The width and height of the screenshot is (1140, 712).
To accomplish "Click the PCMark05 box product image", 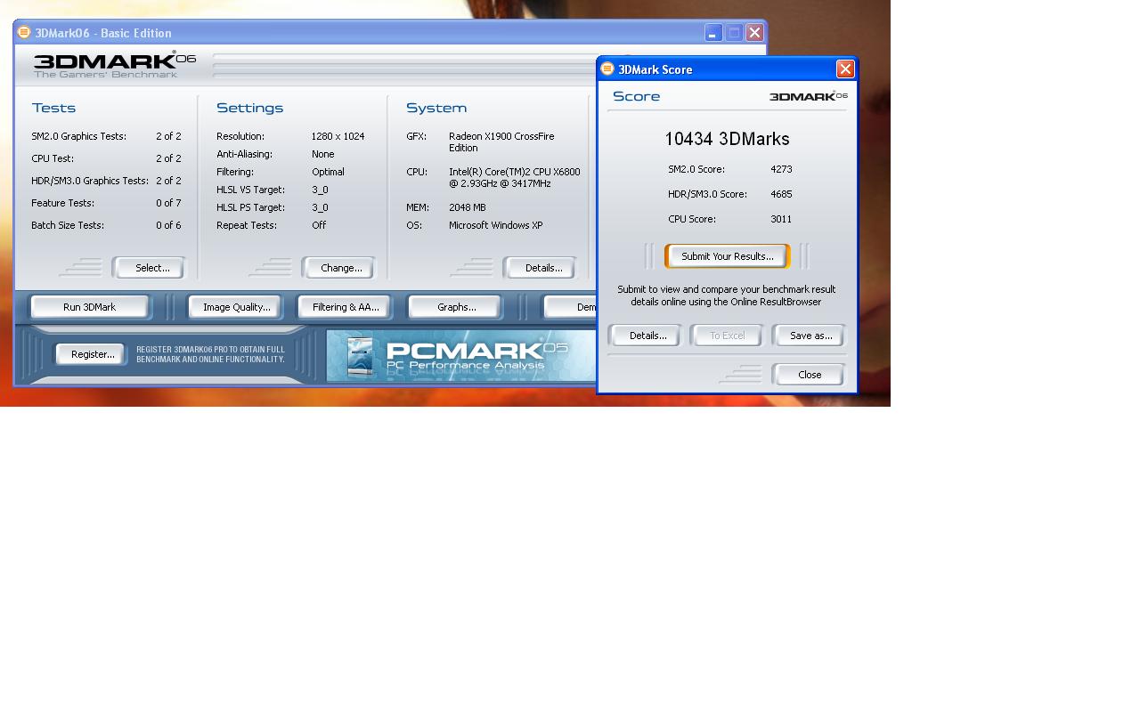I will pyautogui.click(x=360, y=357).
